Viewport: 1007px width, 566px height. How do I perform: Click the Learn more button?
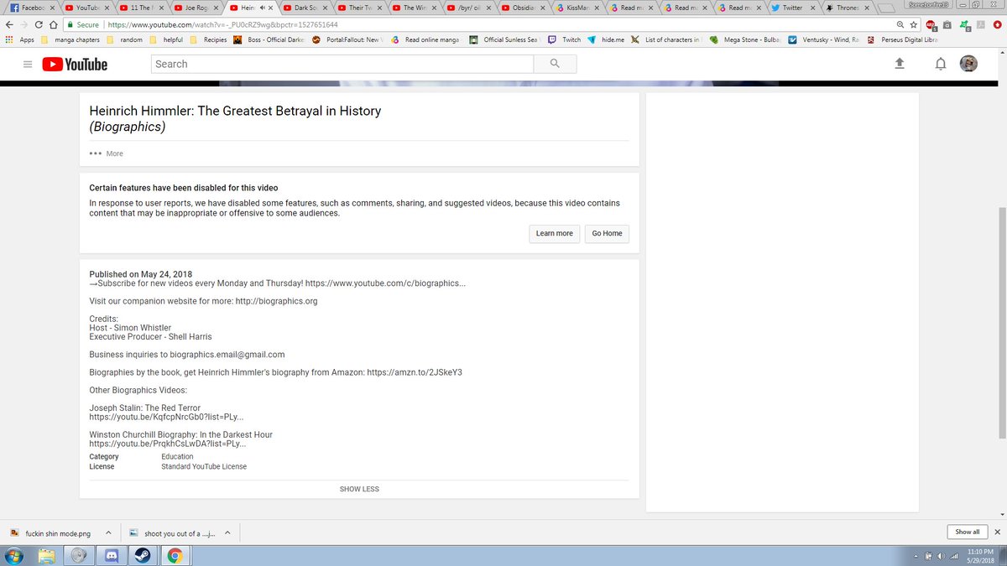pyautogui.click(x=555, y=233)
